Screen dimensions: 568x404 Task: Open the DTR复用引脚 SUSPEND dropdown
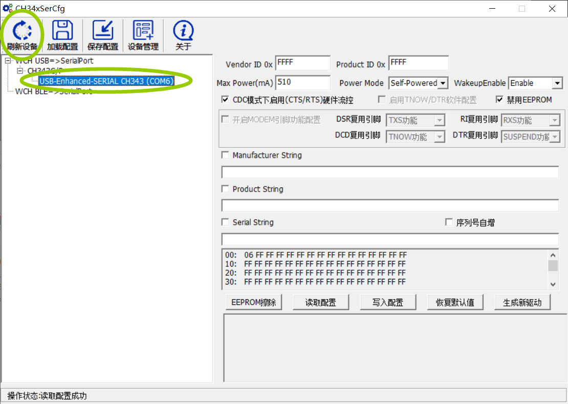[x=531, y=137]
